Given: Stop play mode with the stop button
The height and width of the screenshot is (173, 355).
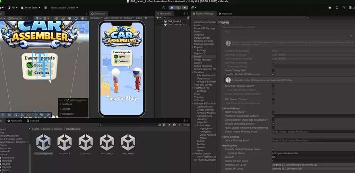Looking at the screenshot, I should click(x=172, y=8).
